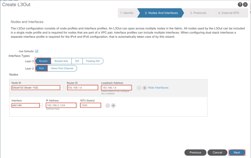Close the Create L3Out dialog

point(245,5)
